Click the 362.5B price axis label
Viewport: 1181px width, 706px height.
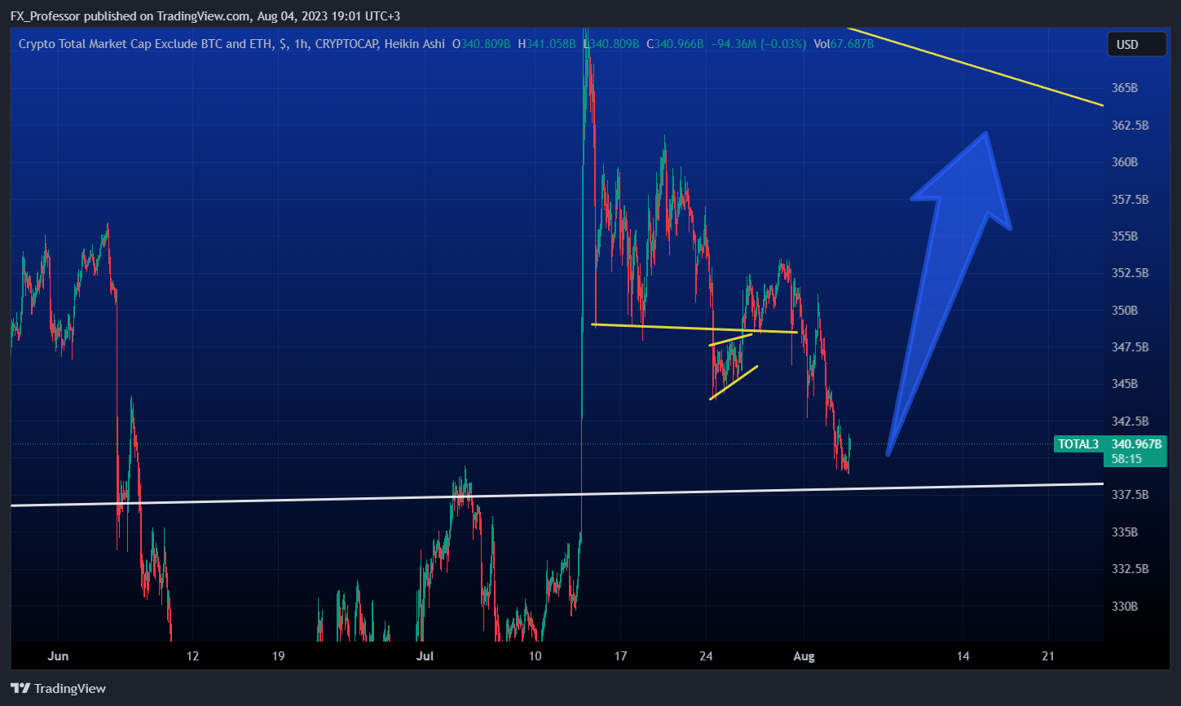point(1130,126)
